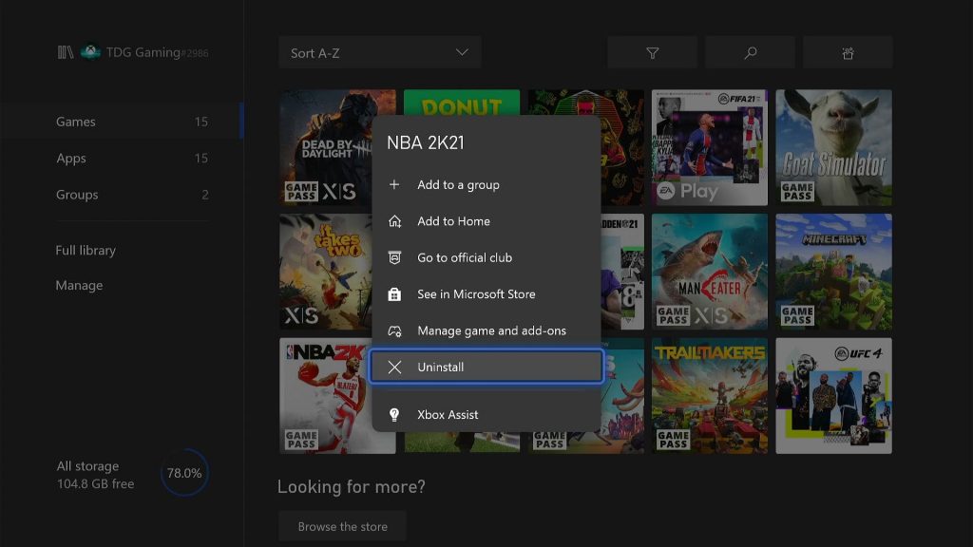
Task: Open the Goat Simulator tile
Action: tap(834, 147)
